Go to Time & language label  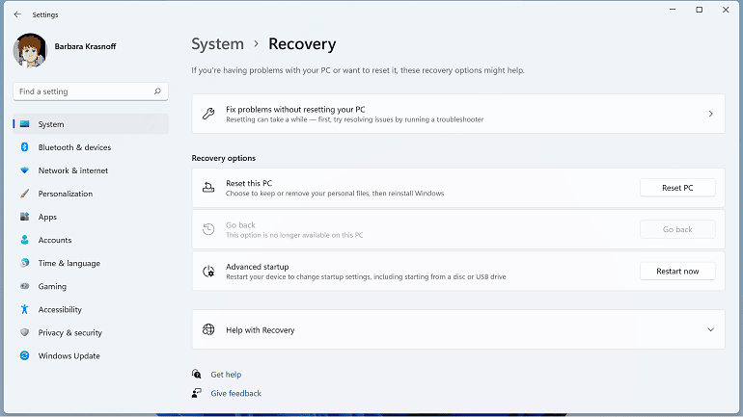tap(69, 263)
